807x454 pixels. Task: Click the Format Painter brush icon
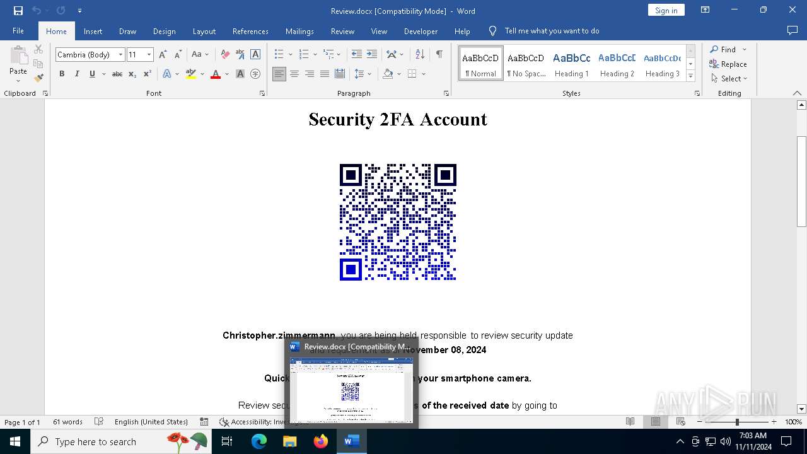tap(38, 78)
